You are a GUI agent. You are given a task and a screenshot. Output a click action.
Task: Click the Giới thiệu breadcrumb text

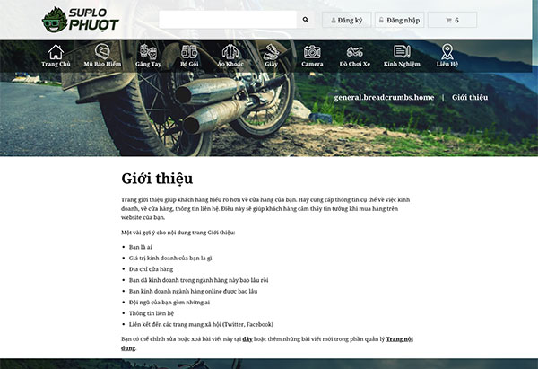tap(470, 97)
